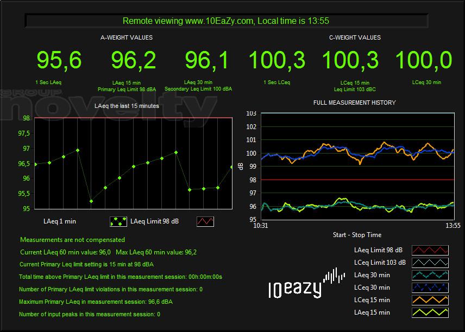Click the LAeq 15 min yellow legend swatch
This screenshot has width=465, height=332.
coord(430,312)
